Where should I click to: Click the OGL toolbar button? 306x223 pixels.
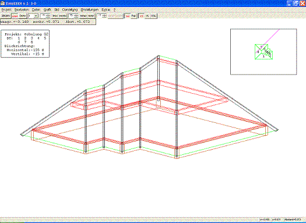154,16
